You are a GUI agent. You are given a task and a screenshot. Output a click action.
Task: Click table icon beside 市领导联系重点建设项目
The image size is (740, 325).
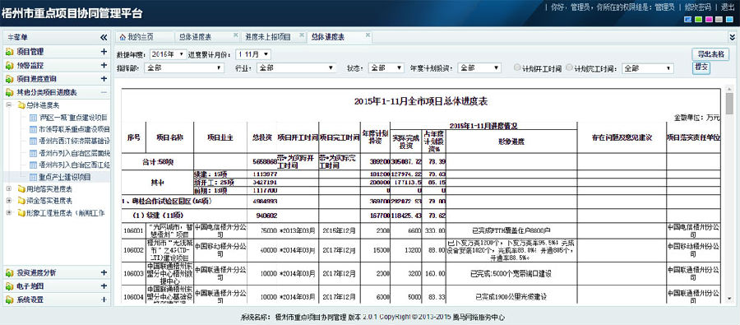click(33, 129)
